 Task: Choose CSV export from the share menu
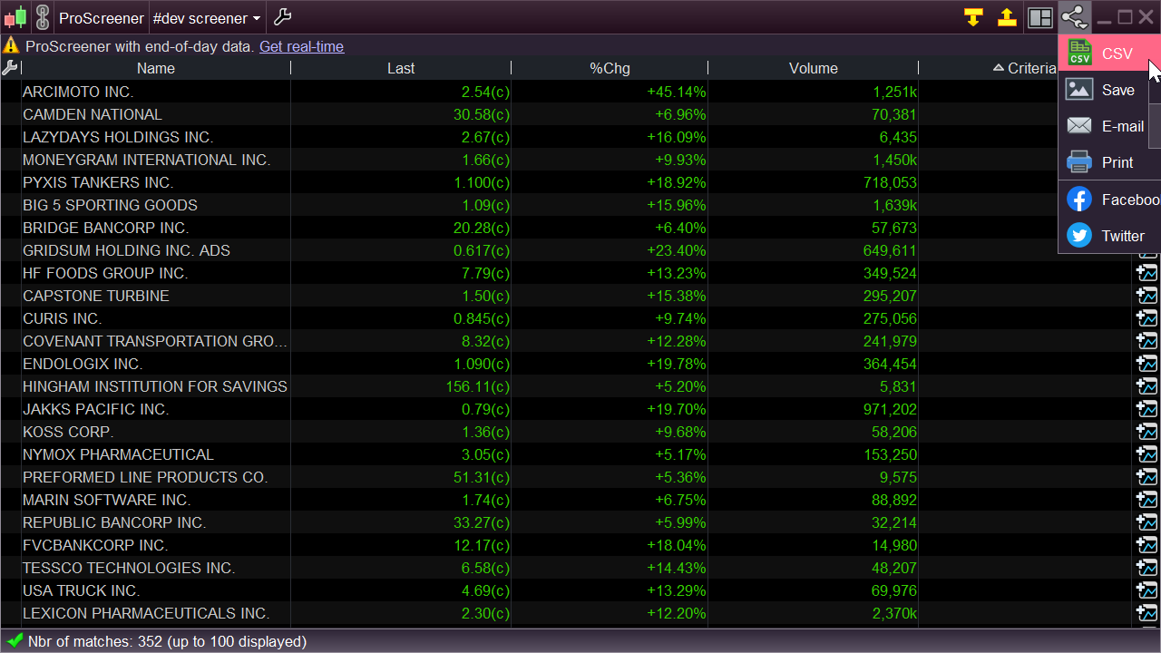click(1109, 54)
